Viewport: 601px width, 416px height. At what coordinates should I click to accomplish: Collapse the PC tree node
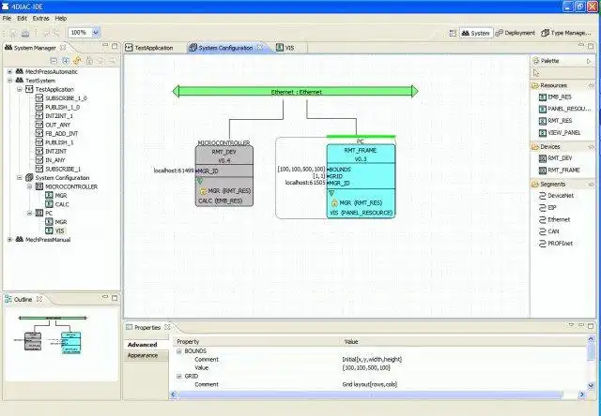pyautogui.click(x=29, y=213)
